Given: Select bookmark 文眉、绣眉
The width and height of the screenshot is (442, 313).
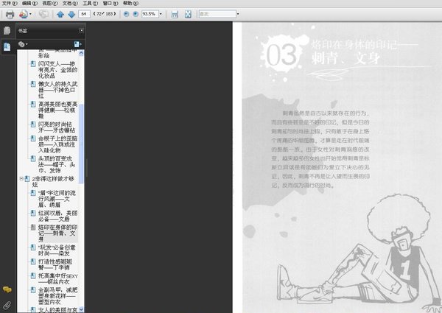Looking at the screenshot, I should [x=57, y=199].
